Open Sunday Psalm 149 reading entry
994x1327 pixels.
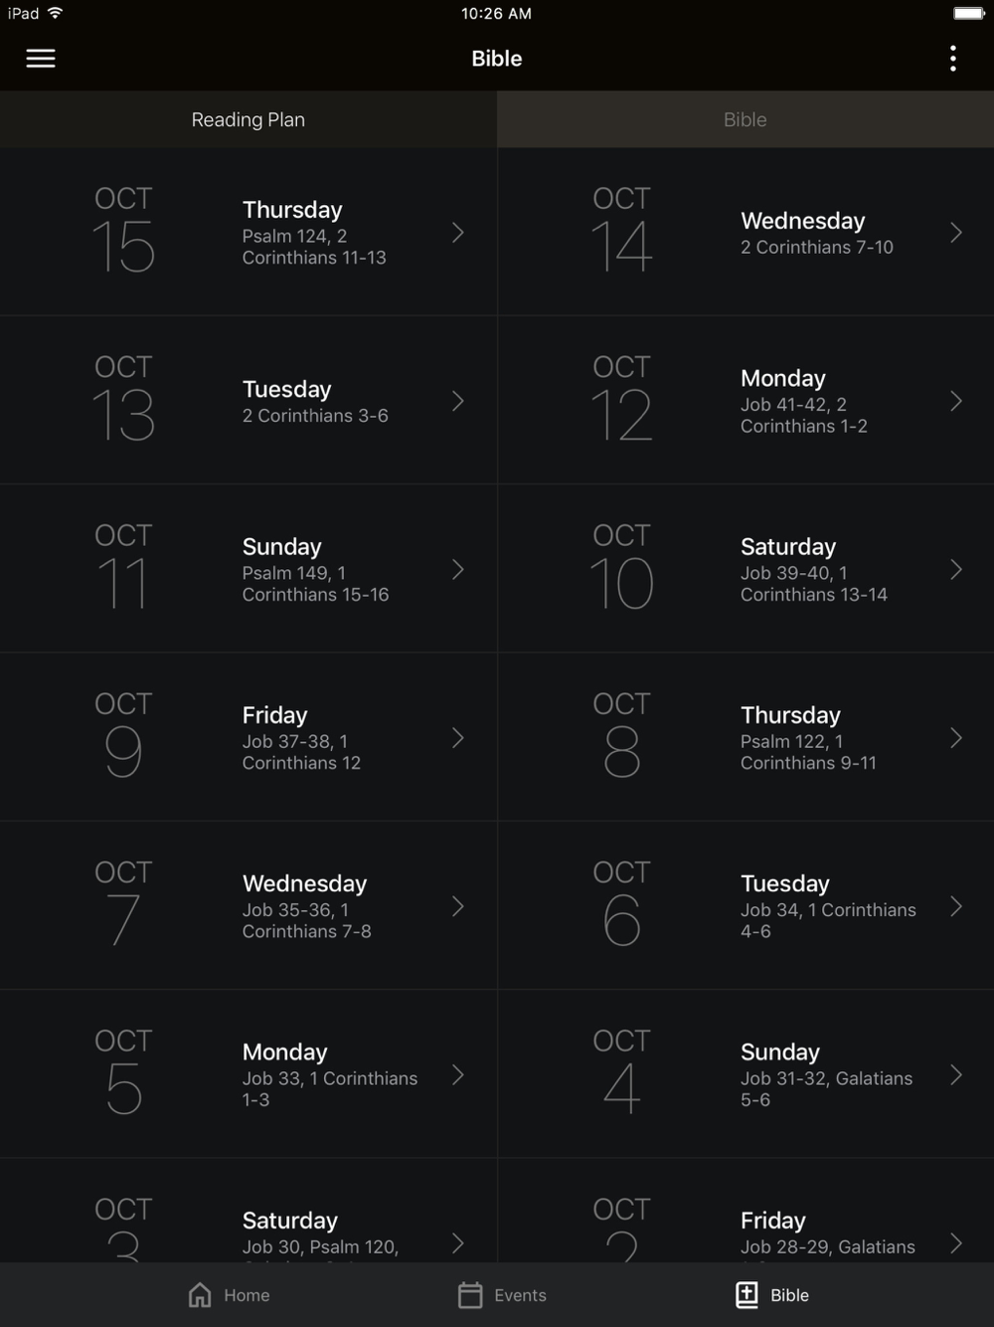coord(248,569)
